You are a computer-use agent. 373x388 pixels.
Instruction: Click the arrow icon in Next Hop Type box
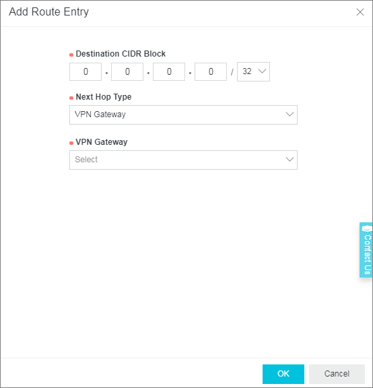click(x=290, y=115)
